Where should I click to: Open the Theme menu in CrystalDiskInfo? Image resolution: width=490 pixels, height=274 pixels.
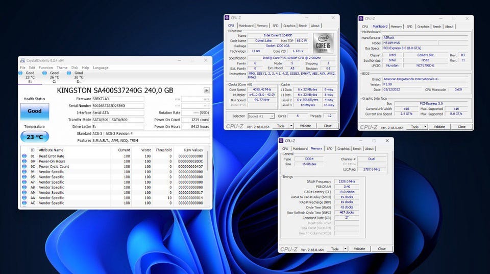[62, 67]
